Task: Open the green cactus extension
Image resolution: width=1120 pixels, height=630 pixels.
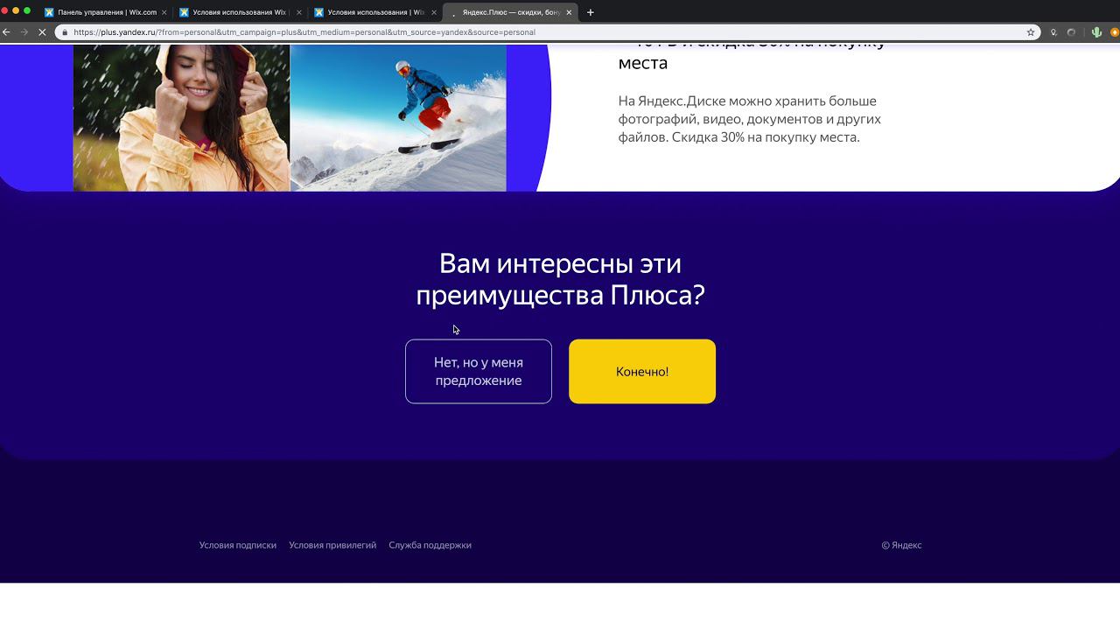Action: click(1095, 32)
